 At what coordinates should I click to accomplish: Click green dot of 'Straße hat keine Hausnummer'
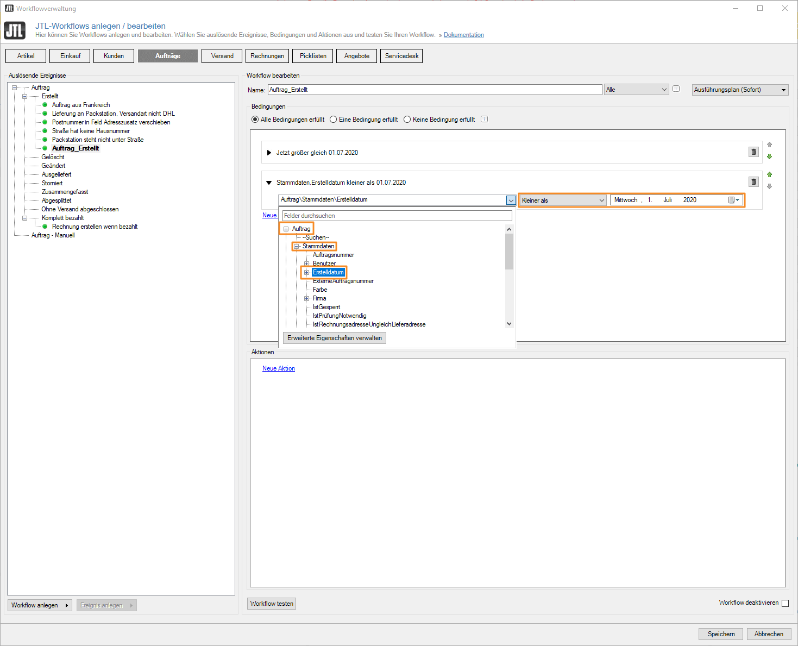[45, 131]
